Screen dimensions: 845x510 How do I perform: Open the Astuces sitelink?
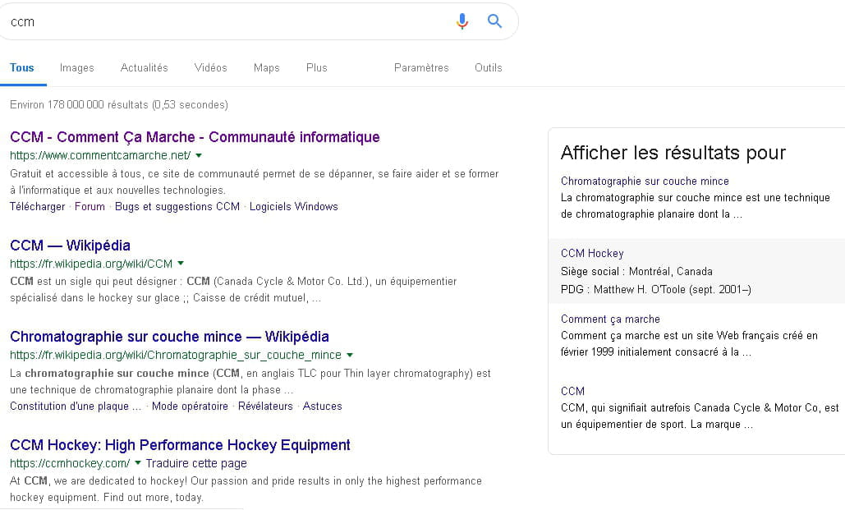point(322,406)
